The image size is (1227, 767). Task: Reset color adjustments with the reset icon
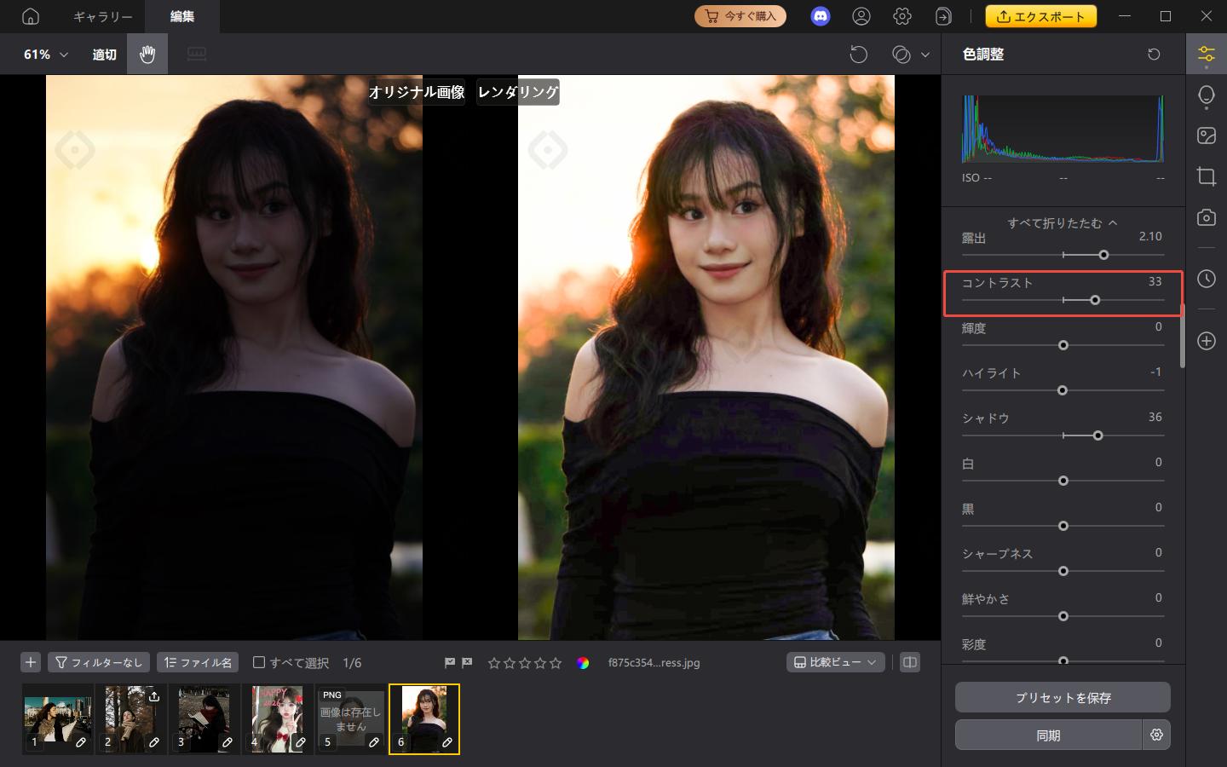pos(1154,55)
